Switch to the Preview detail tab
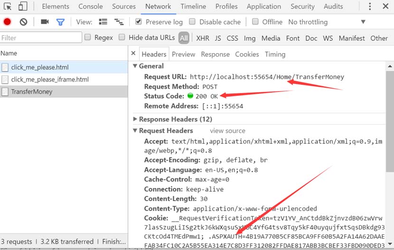This screenshot has width=394, height=250. pos(183,54)
